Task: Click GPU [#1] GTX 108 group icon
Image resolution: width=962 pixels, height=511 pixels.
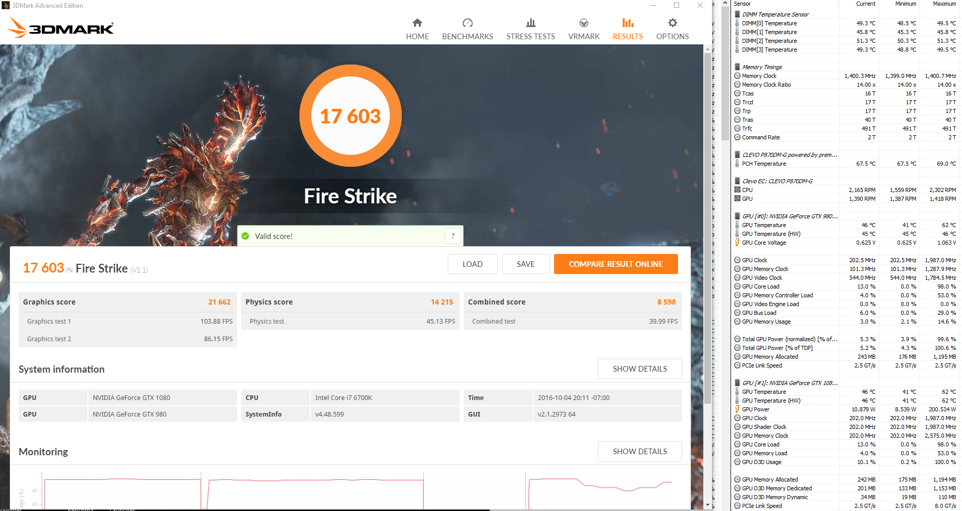Action: coord(737,383)
